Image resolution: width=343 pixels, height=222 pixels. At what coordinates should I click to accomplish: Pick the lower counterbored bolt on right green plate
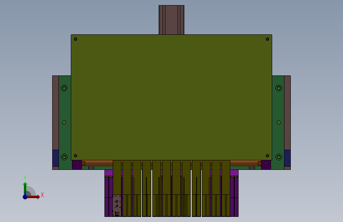(x=279, y=157)
